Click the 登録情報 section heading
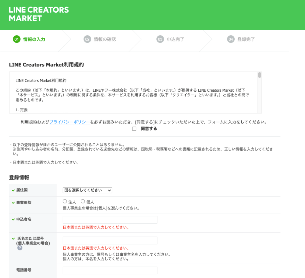Viewport: 305px width, 278px height. click(x=19, y=178)
